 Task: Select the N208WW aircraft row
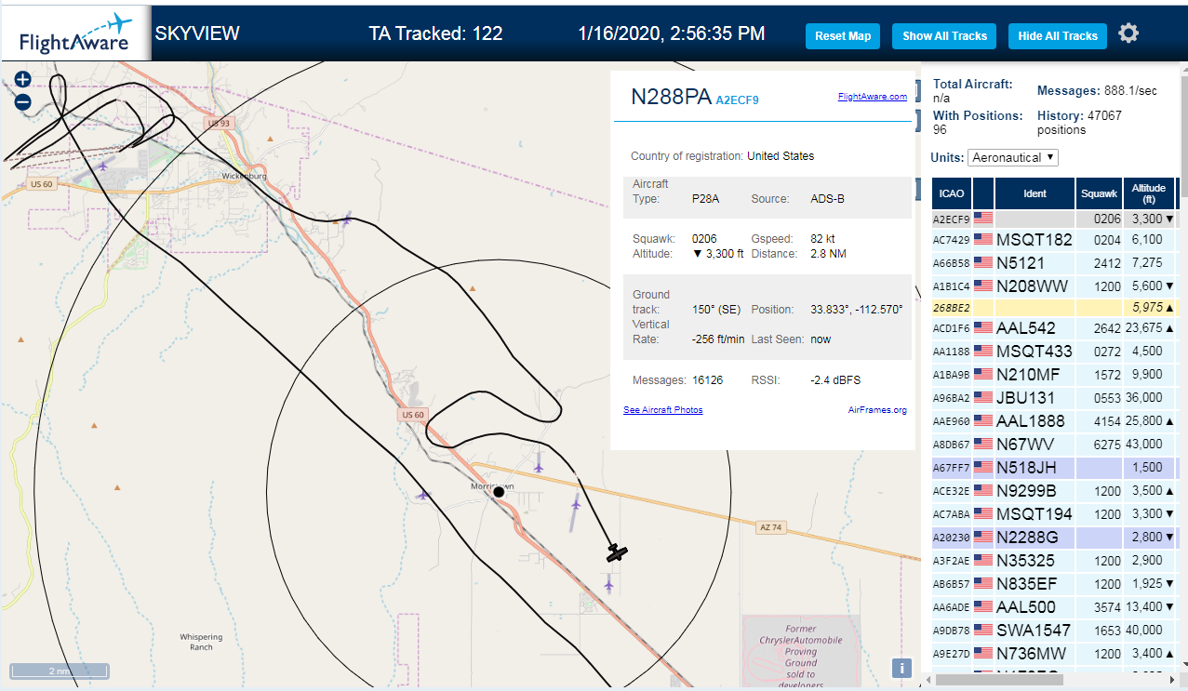pyautogui.click(x=1054, y=286)
